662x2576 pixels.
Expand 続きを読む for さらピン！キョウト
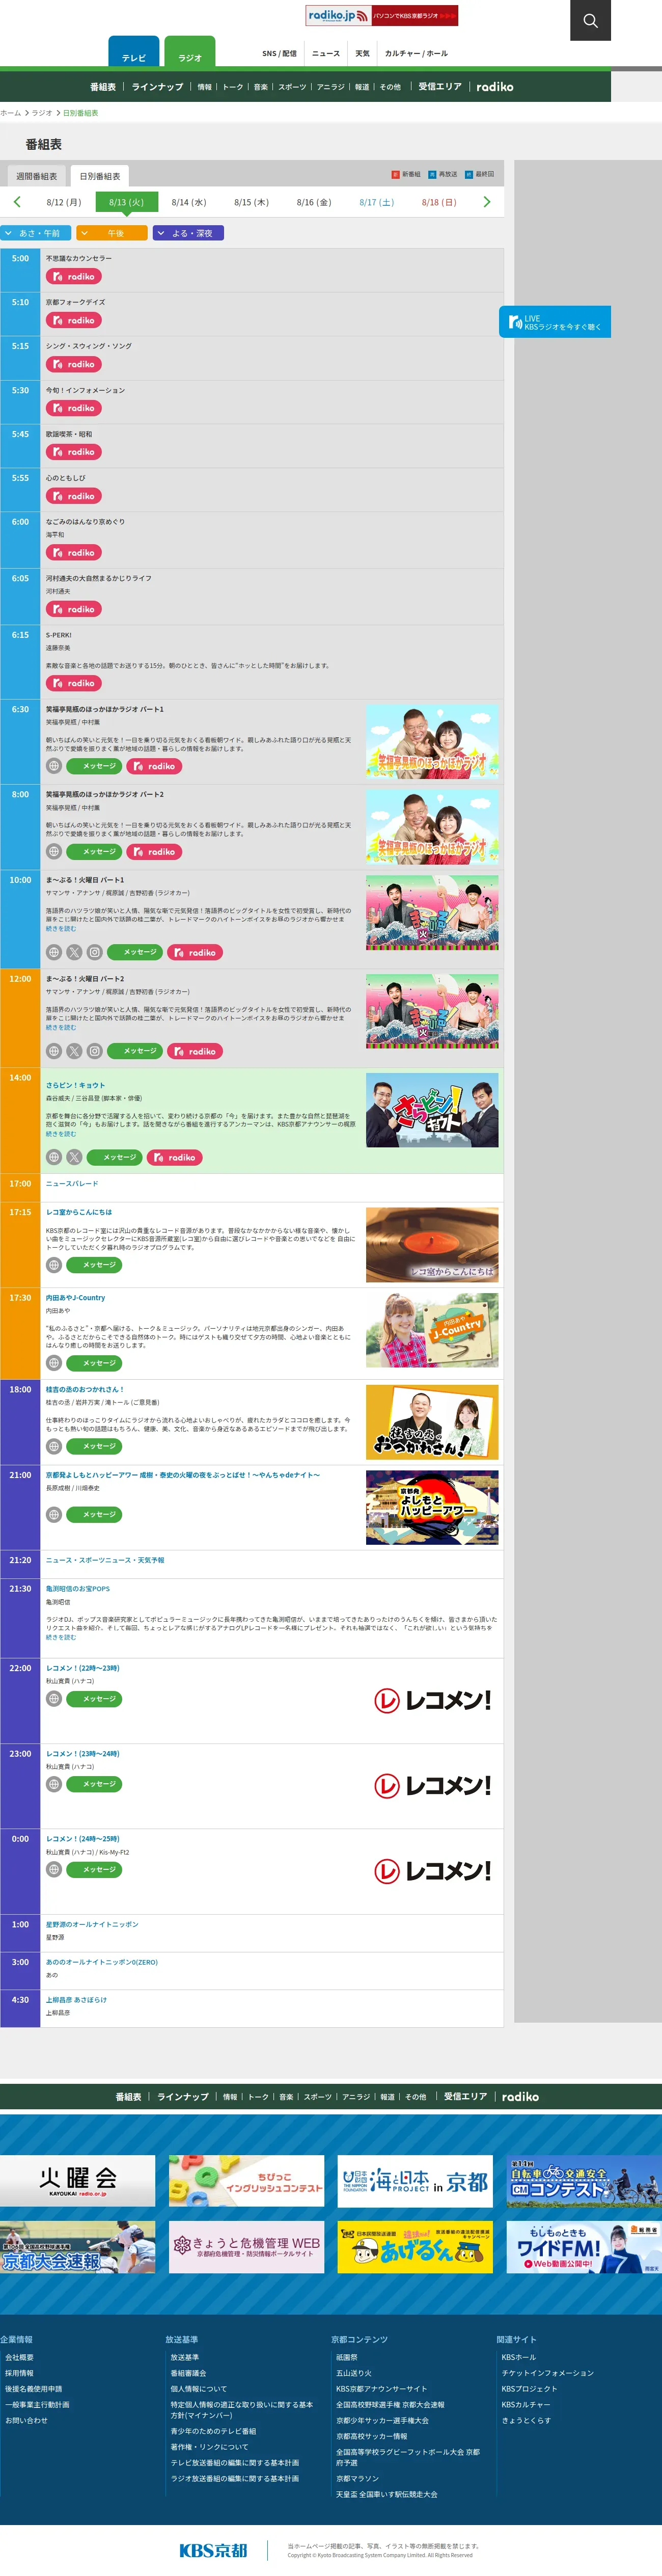point(60,1134)
